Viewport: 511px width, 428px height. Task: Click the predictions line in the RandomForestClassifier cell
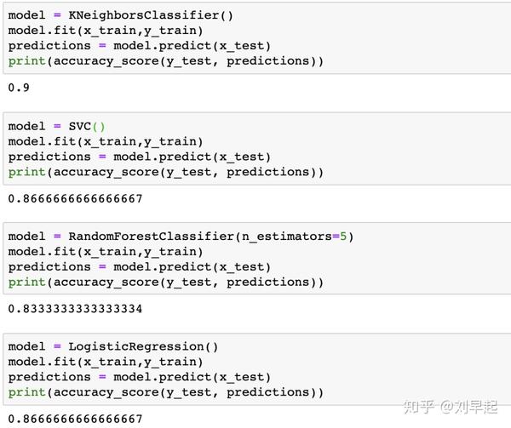click(x=140, y=267)
